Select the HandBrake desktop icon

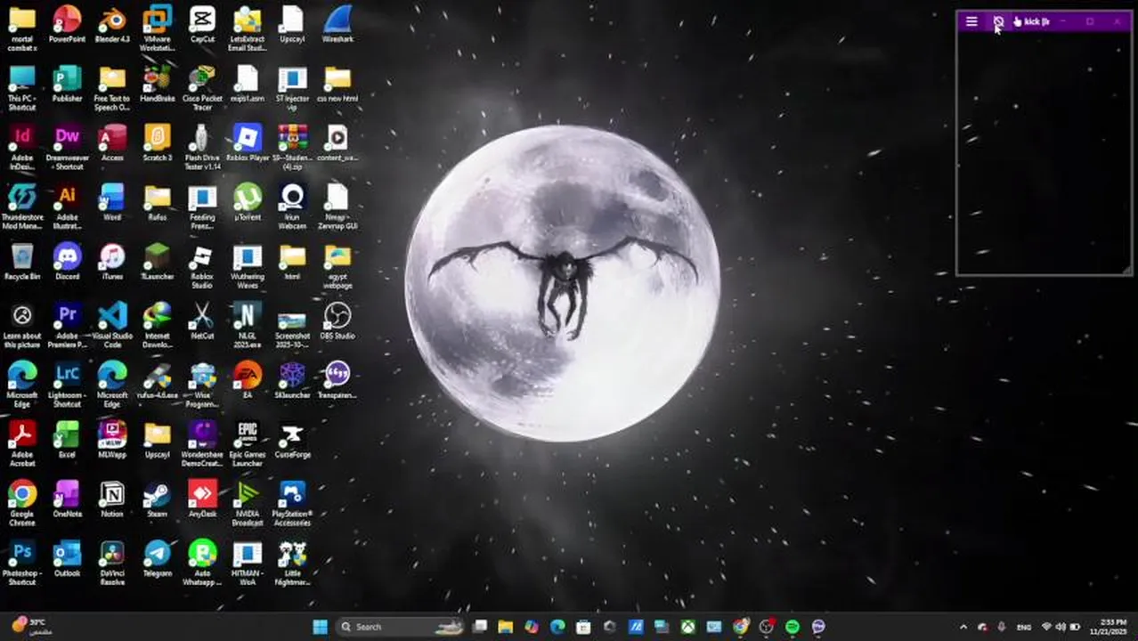pyautogui.click(x=157, y=84)
